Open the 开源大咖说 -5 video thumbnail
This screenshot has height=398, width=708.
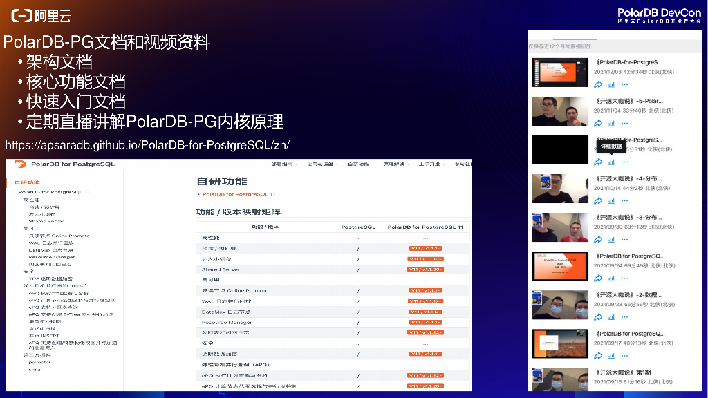tap(560, 111)
